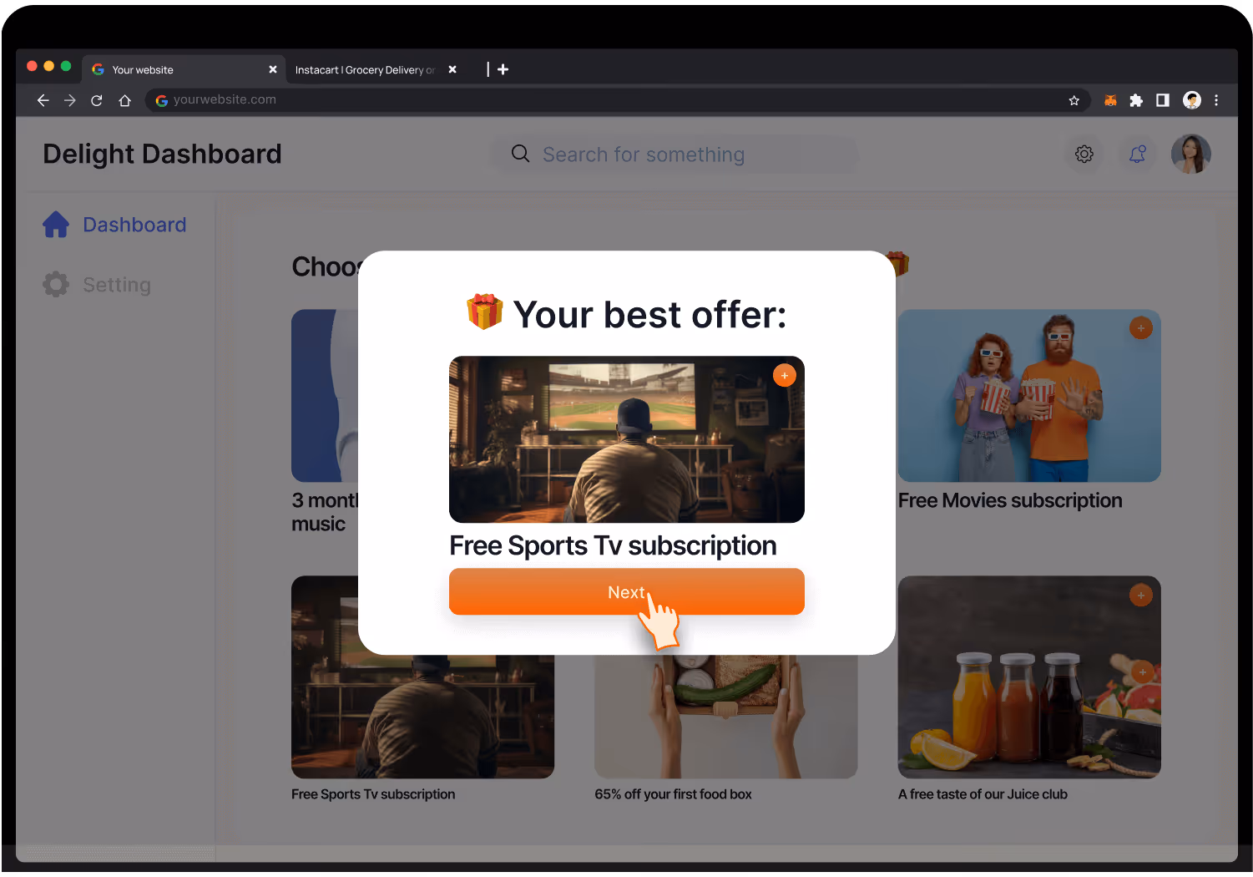Open a new browser tab with plus
The height and width of the screenshot is (877, 1253).
pyautogui.click(x=503, y=70)
